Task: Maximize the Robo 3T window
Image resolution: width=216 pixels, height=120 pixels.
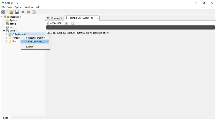Action: [x=204, y=3]
